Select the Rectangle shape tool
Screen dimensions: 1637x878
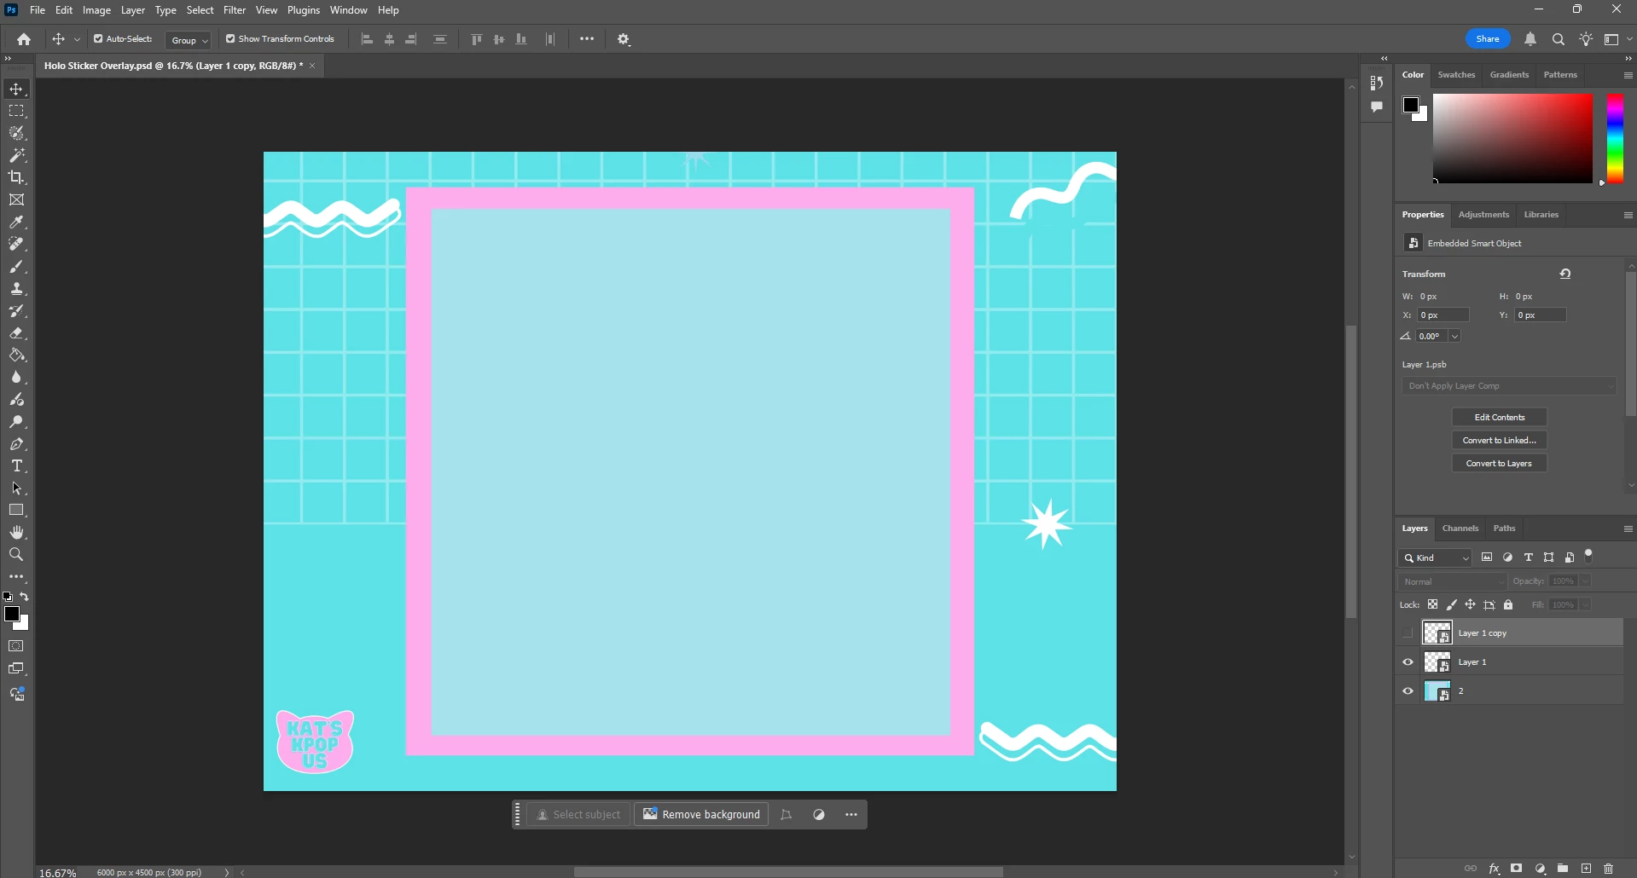tap(16, 511)
